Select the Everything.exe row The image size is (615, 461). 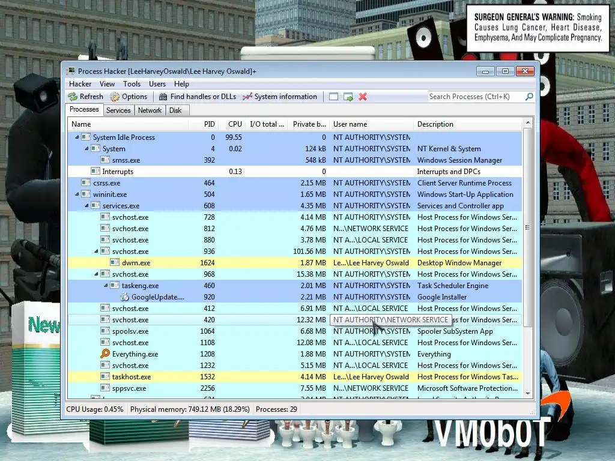point(295,354)
